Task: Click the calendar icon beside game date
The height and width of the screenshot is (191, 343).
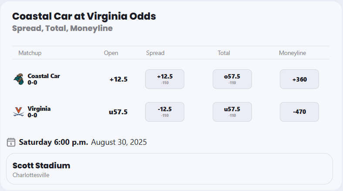Action: point(11,142)
